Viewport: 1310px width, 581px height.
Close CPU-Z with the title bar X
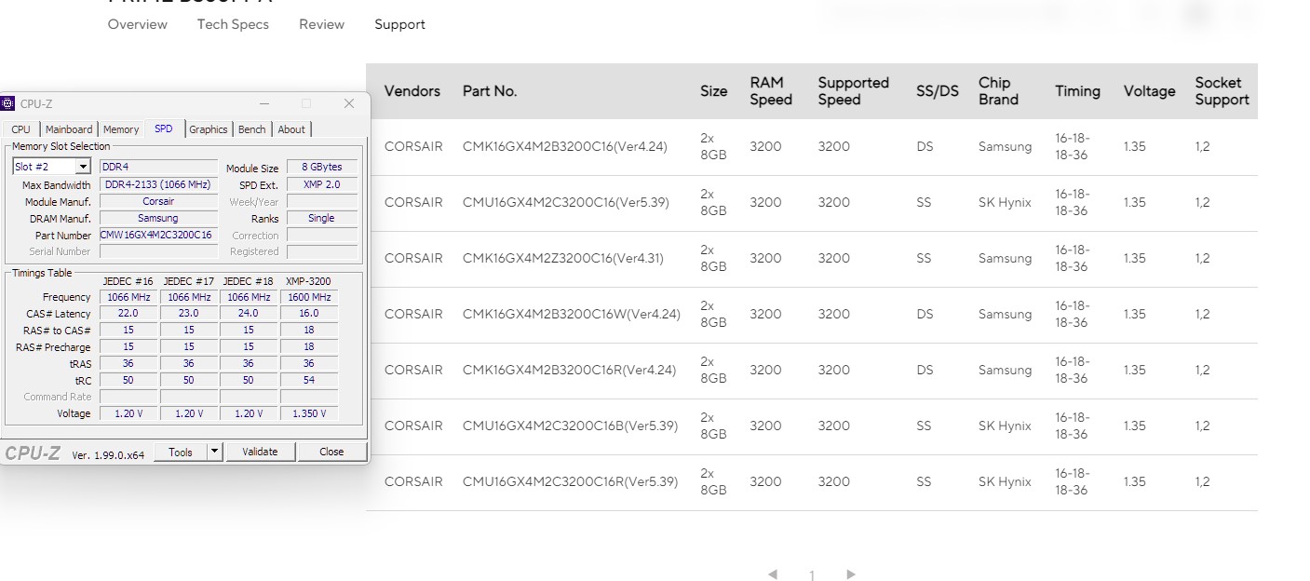(x=349, y=103)
